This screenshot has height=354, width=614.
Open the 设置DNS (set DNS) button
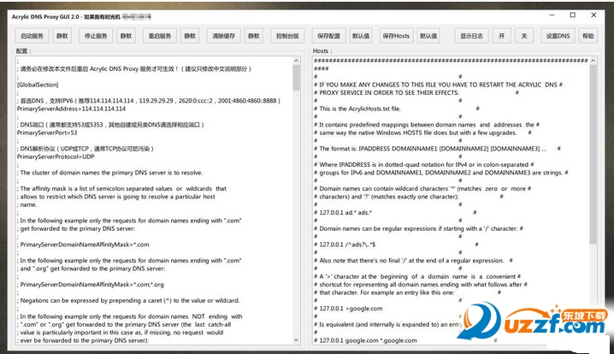click(x=558, y=36)
